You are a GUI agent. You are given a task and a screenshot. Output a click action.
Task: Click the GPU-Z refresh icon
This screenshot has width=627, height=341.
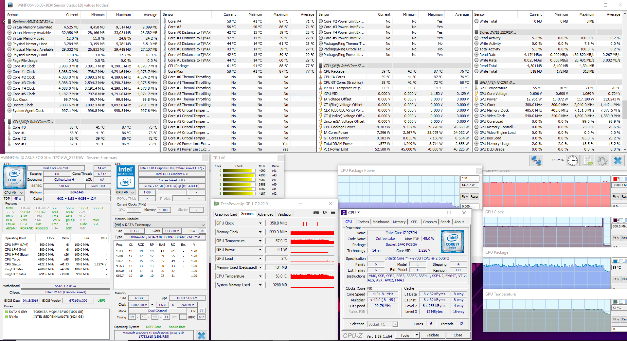point(325,212)
